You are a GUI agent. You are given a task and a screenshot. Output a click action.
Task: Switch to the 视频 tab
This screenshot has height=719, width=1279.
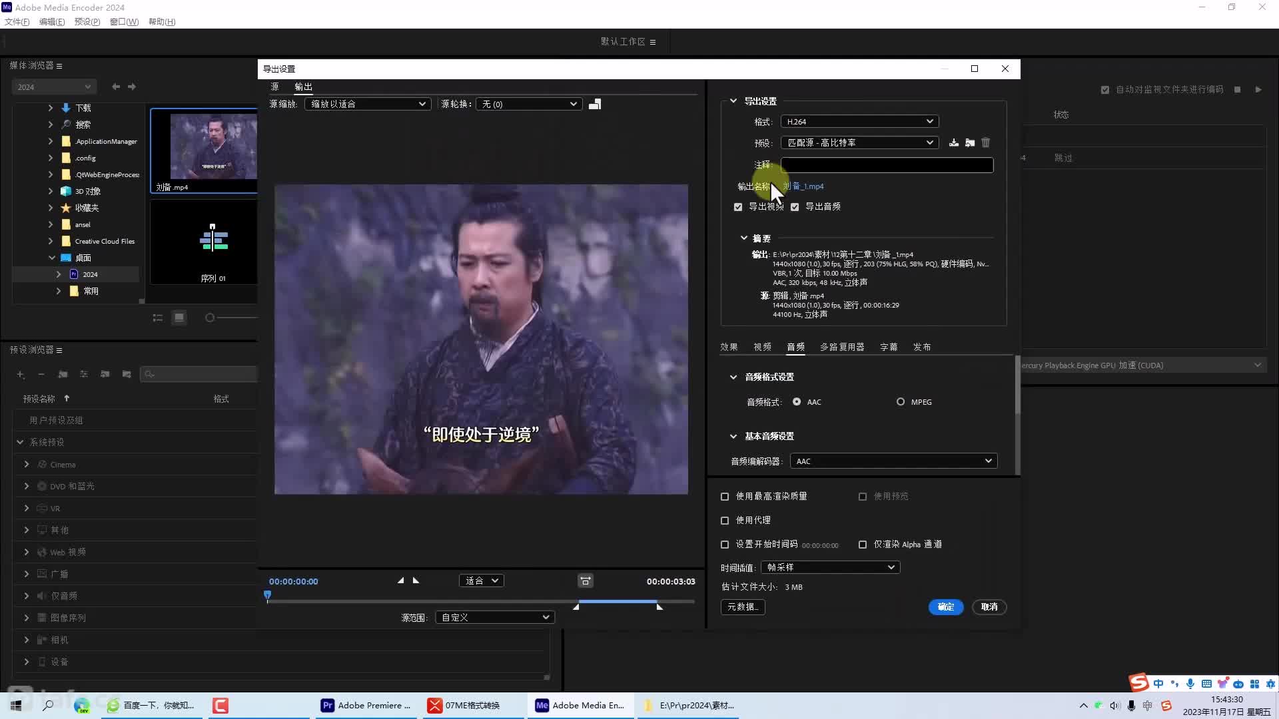point(762,347)
